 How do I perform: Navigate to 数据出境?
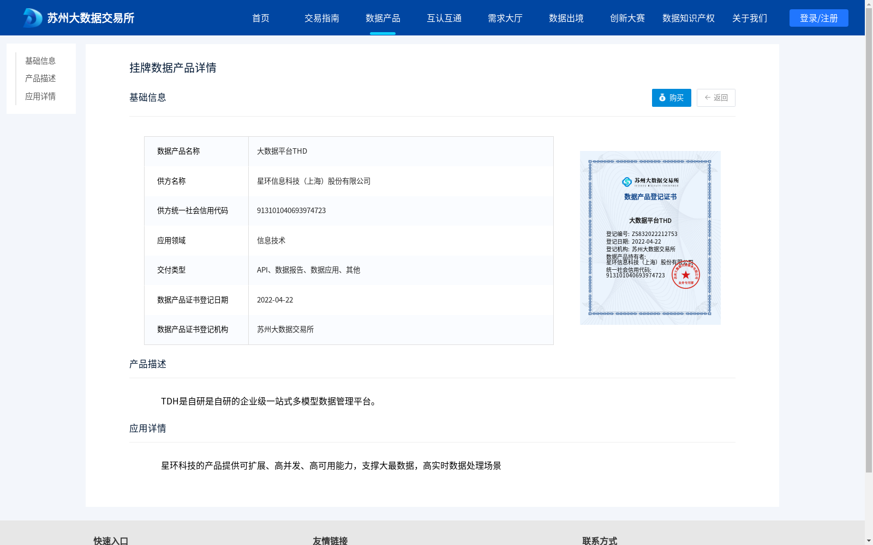pyautogui.click(x=566, y=18)
